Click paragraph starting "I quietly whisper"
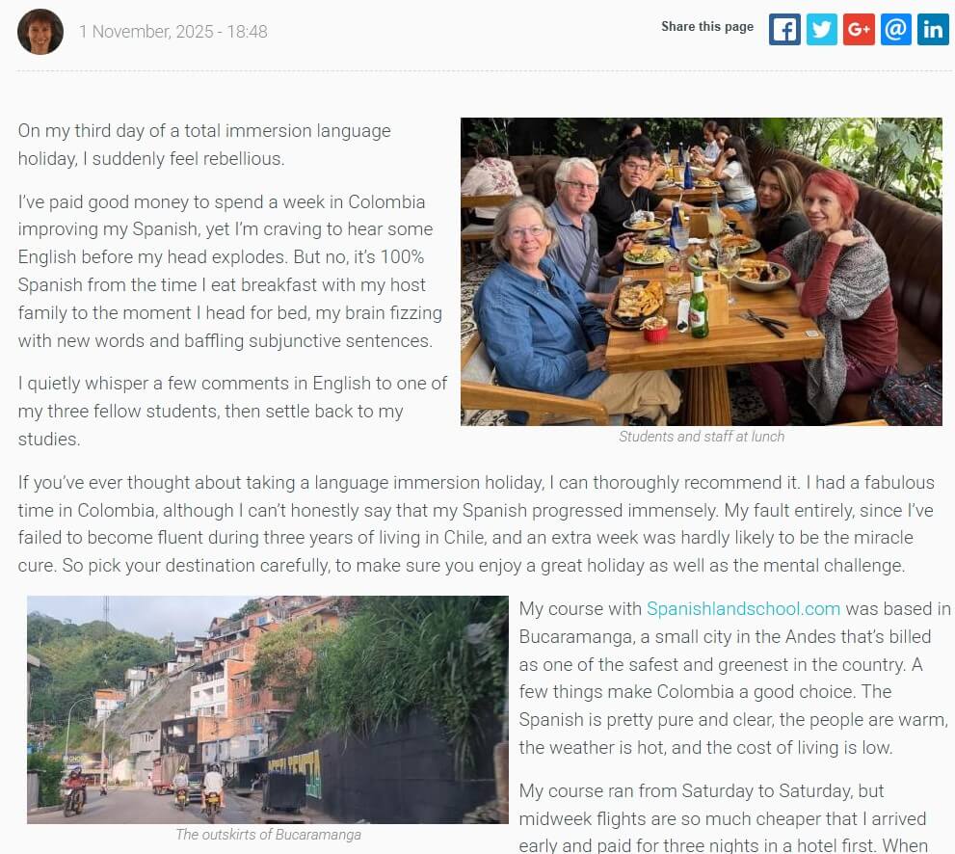The image size is (955, 854). pos(232,412)
